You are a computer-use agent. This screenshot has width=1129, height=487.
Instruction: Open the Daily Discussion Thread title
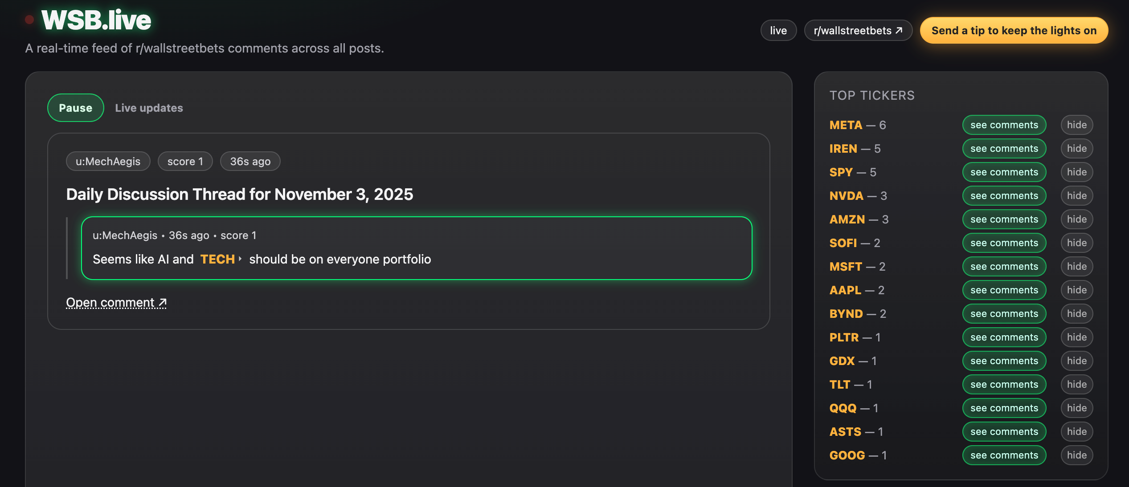239,195
